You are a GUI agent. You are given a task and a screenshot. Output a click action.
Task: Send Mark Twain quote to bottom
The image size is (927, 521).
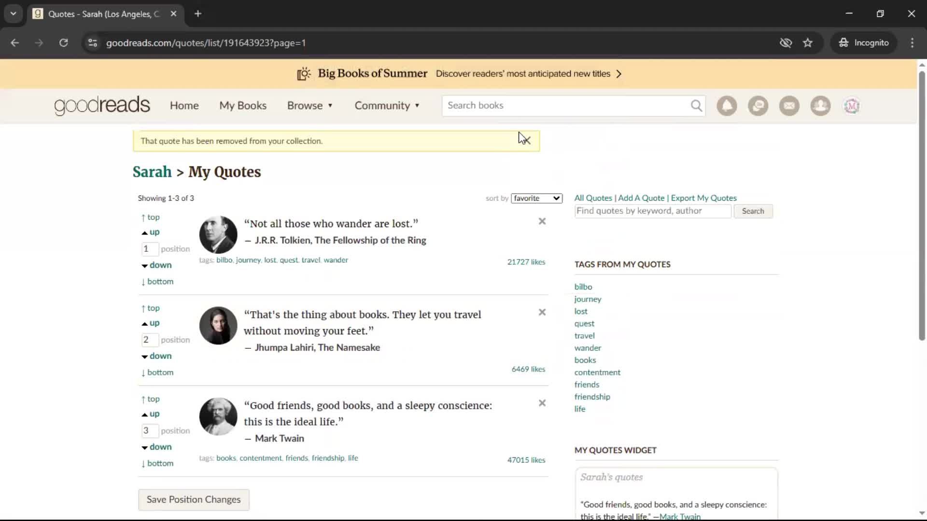157,464
